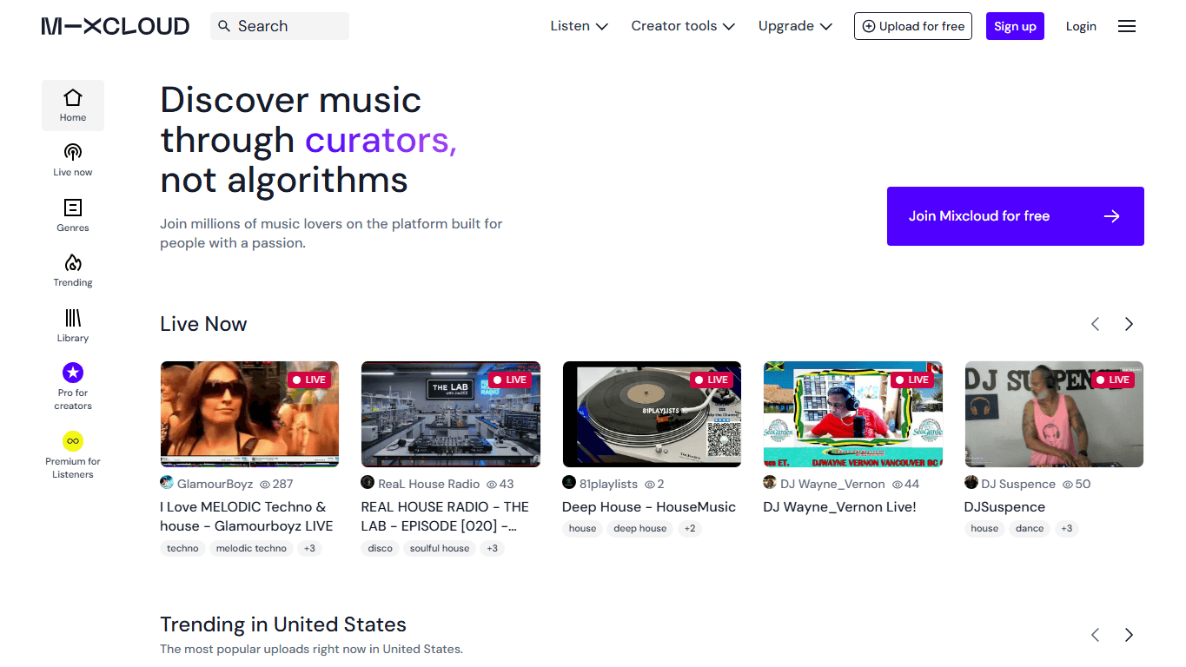
Task: Click the search magnifier icon
Action: [x=224, y=26]
